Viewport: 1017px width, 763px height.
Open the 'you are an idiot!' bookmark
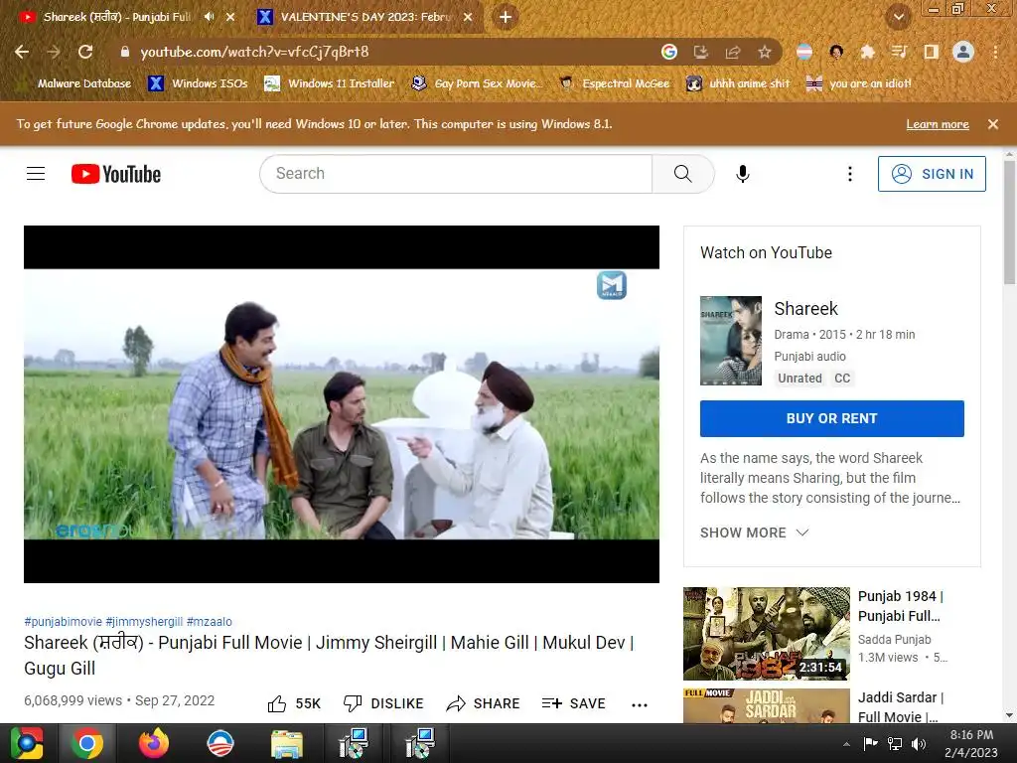click(x=859, y=83)
